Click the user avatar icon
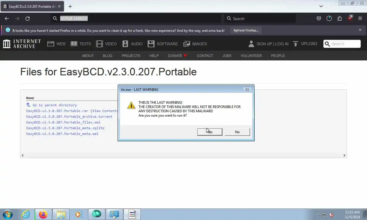The image size is (367, 220). pyautogui.click(x=251, y=44)
